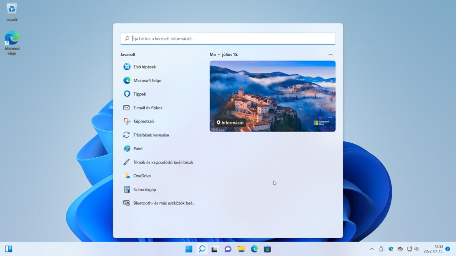This screenshot has width=456, height=256.
Task: Open the Tippek app icon
Action: click(127, 94)
